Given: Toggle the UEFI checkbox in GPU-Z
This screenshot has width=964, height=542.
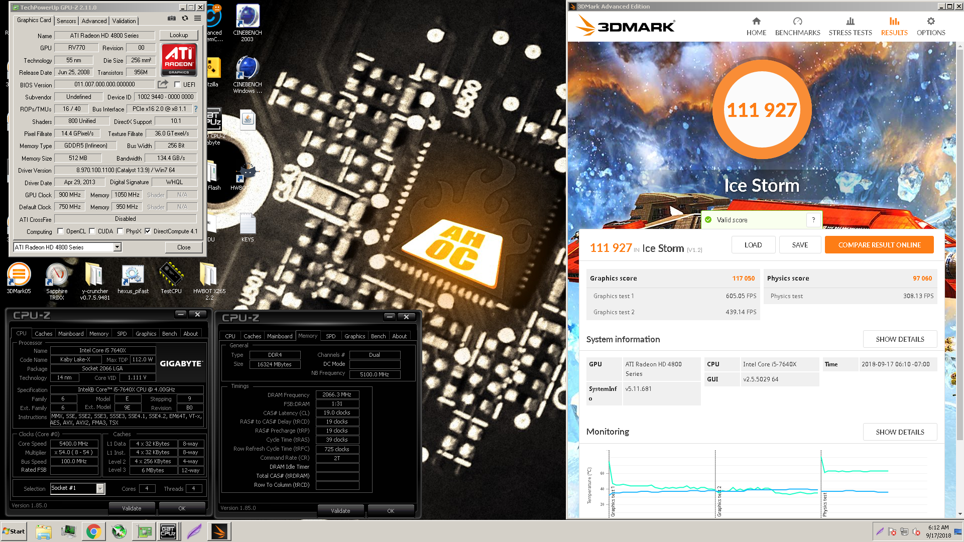Looking at the screenshot, I should click(177, 85).
